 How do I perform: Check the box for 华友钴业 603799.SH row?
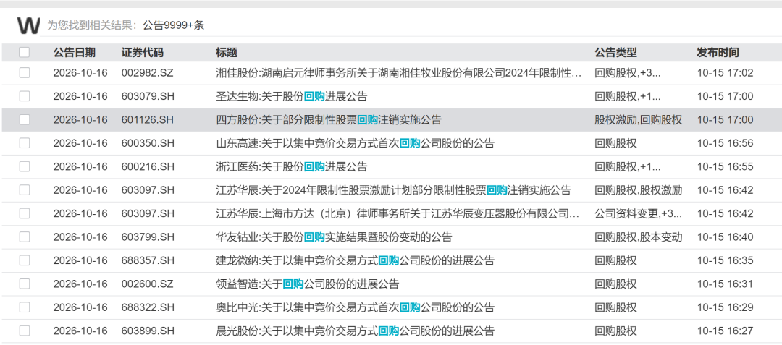[25, 237]
